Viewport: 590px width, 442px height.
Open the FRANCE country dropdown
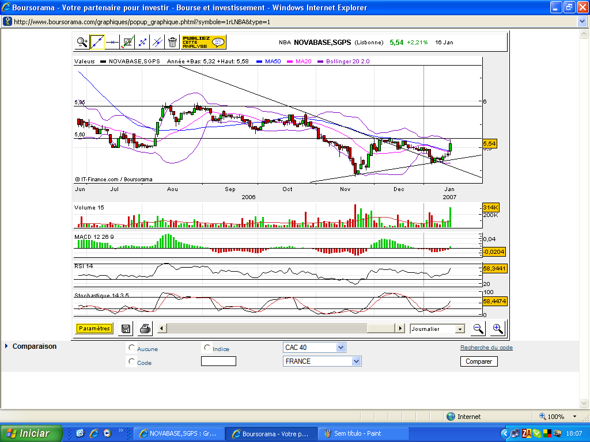coord(322,361)
